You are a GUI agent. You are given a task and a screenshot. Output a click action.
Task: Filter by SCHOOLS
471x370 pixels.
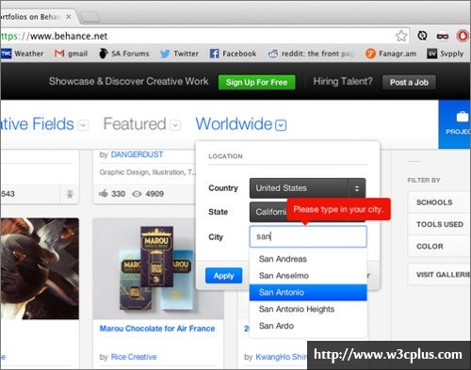click(439, 202)
